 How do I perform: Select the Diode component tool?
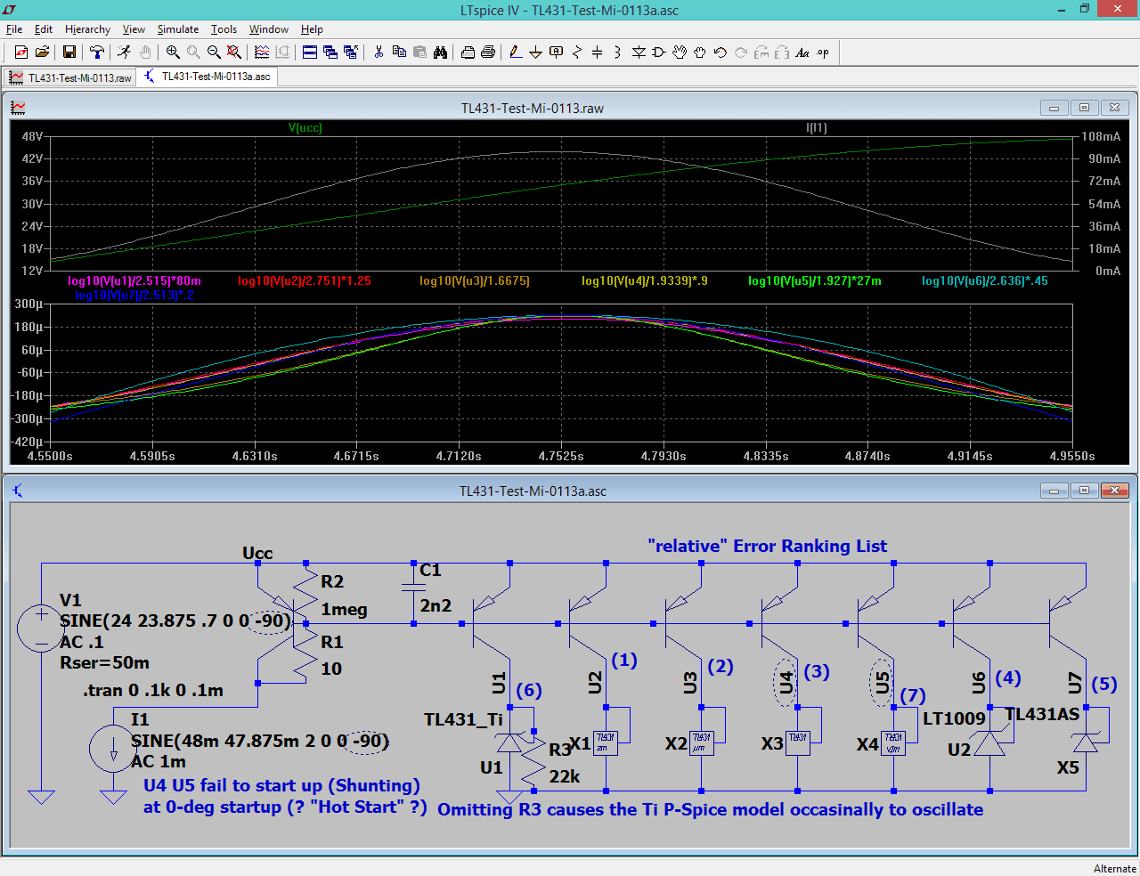pos(639,53)
